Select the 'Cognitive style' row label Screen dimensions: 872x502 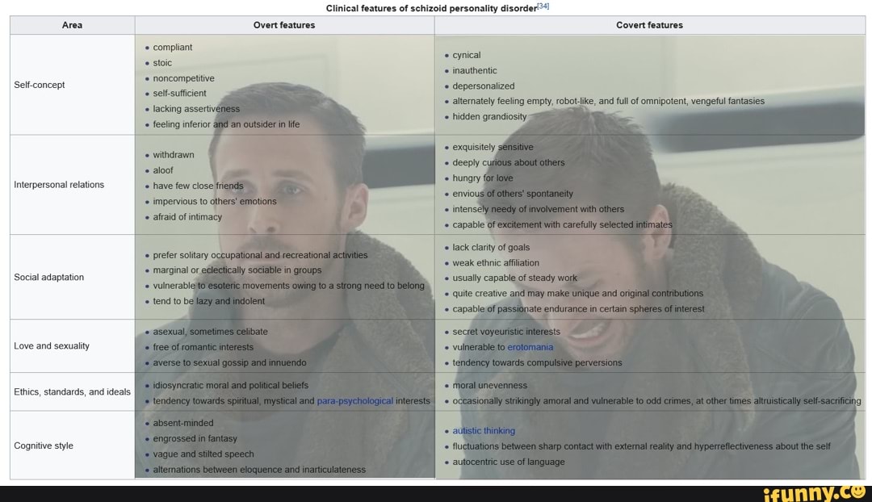(x=44, y=446)
